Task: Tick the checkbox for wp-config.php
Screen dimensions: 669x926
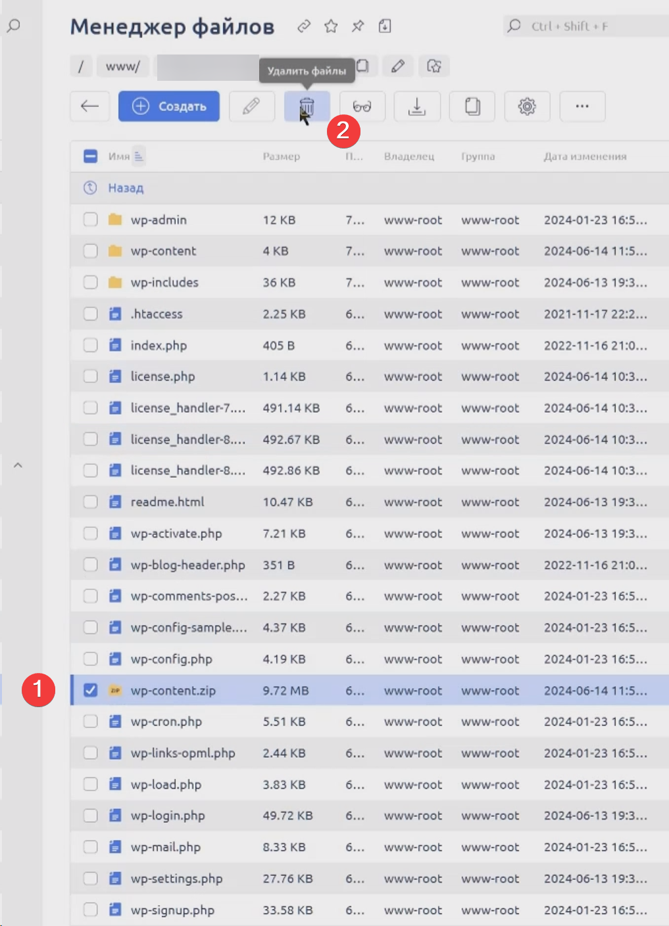Action: (x=91, y=659)
